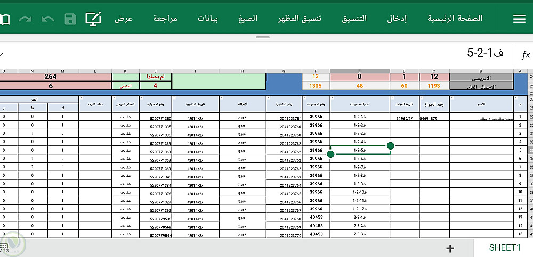Open the إدخال tab
The height and width of the screenshot is (257, 533).
click(397, 18)
